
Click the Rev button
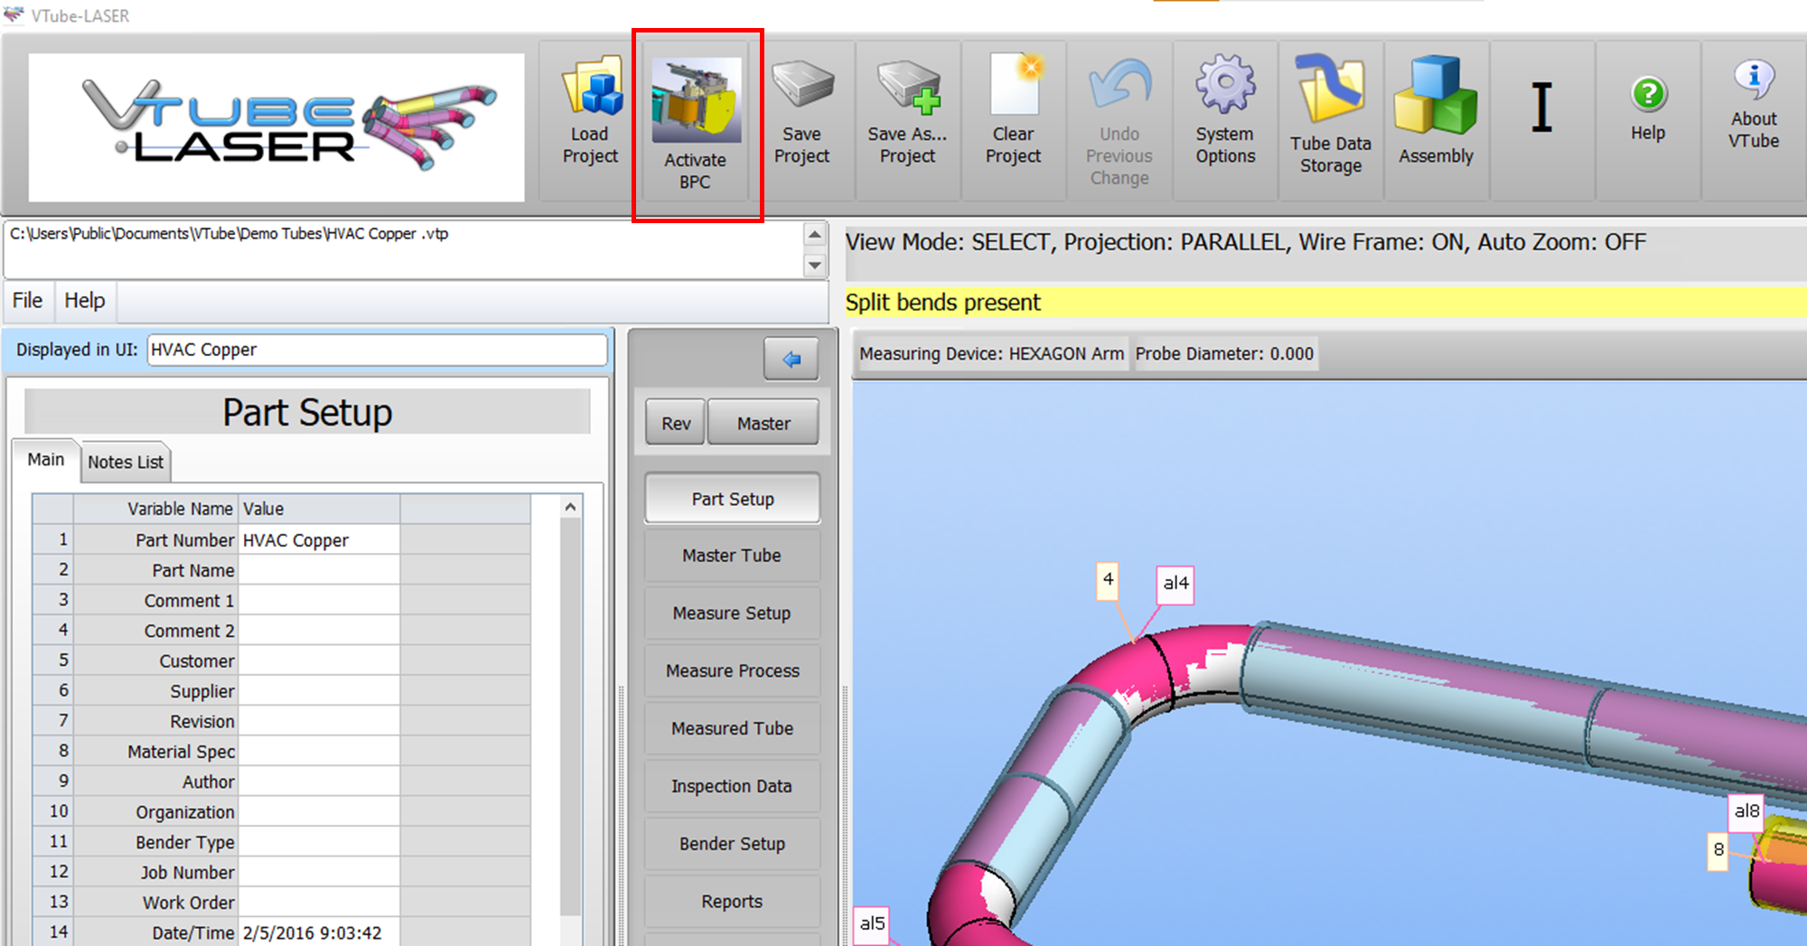[x=676, y=423]
